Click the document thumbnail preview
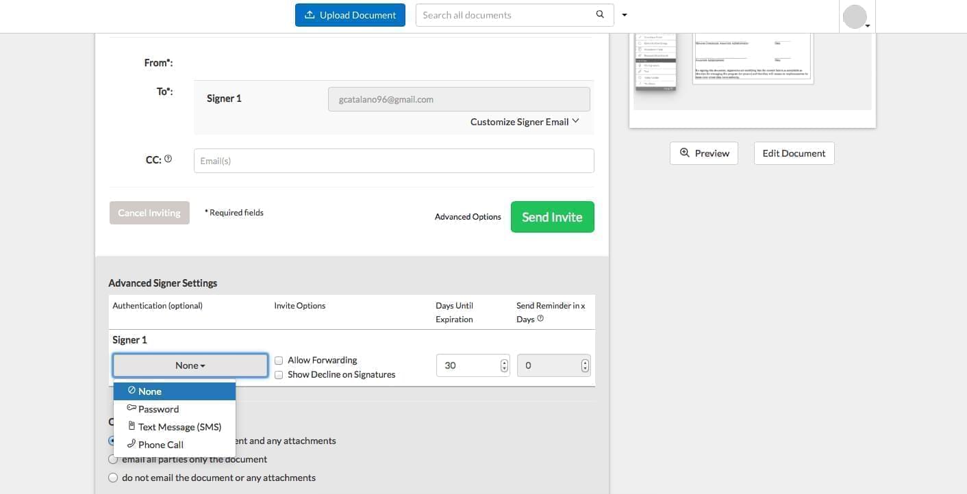 point(752,71)
